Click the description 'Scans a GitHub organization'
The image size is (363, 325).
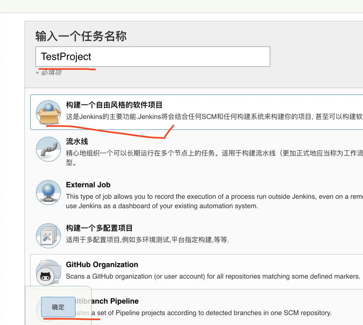tap(213, 276)
